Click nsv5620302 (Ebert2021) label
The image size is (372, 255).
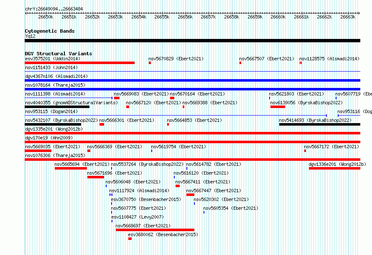pyautogui.click(x=222, y=199)
